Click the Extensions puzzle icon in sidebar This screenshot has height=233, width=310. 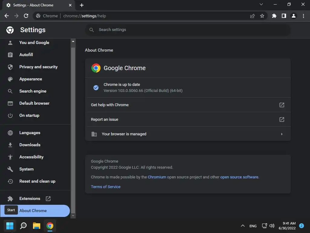click(x=10, y=198)
